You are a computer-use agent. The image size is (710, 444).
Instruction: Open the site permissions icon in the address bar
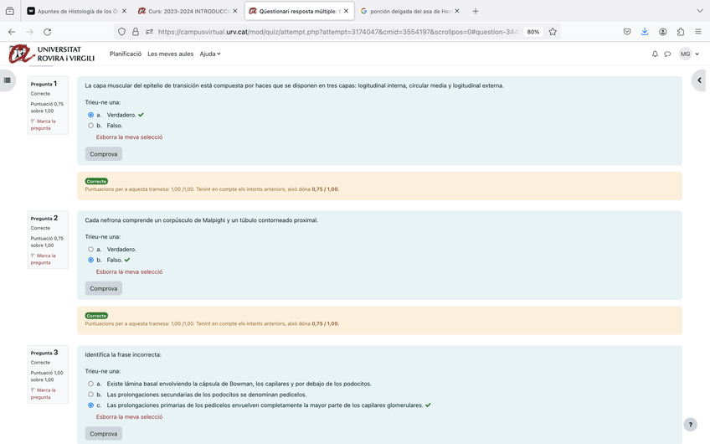point(149,32)
